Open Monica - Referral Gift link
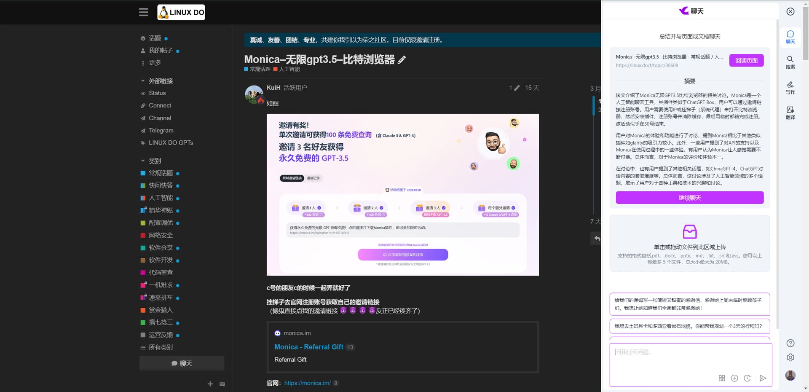Viewport: 809px width, 392px height. [309, 347]
